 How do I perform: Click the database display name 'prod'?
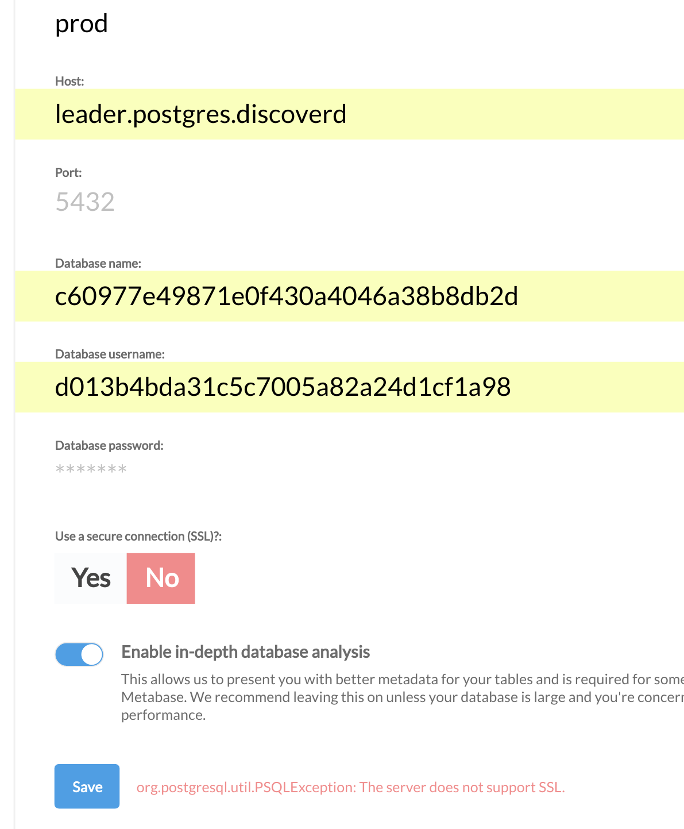(82, 24)
